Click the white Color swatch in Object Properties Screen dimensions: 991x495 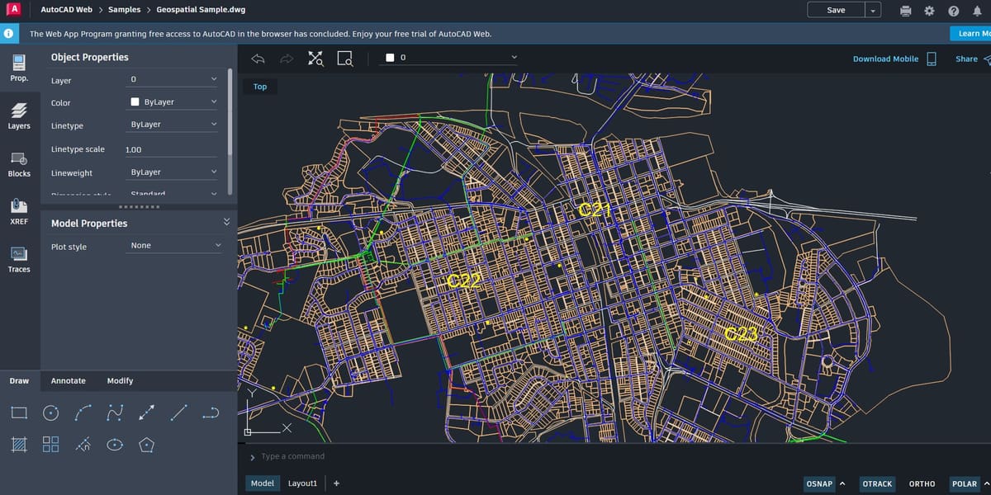pyautogui.click(x=135, y=102)
